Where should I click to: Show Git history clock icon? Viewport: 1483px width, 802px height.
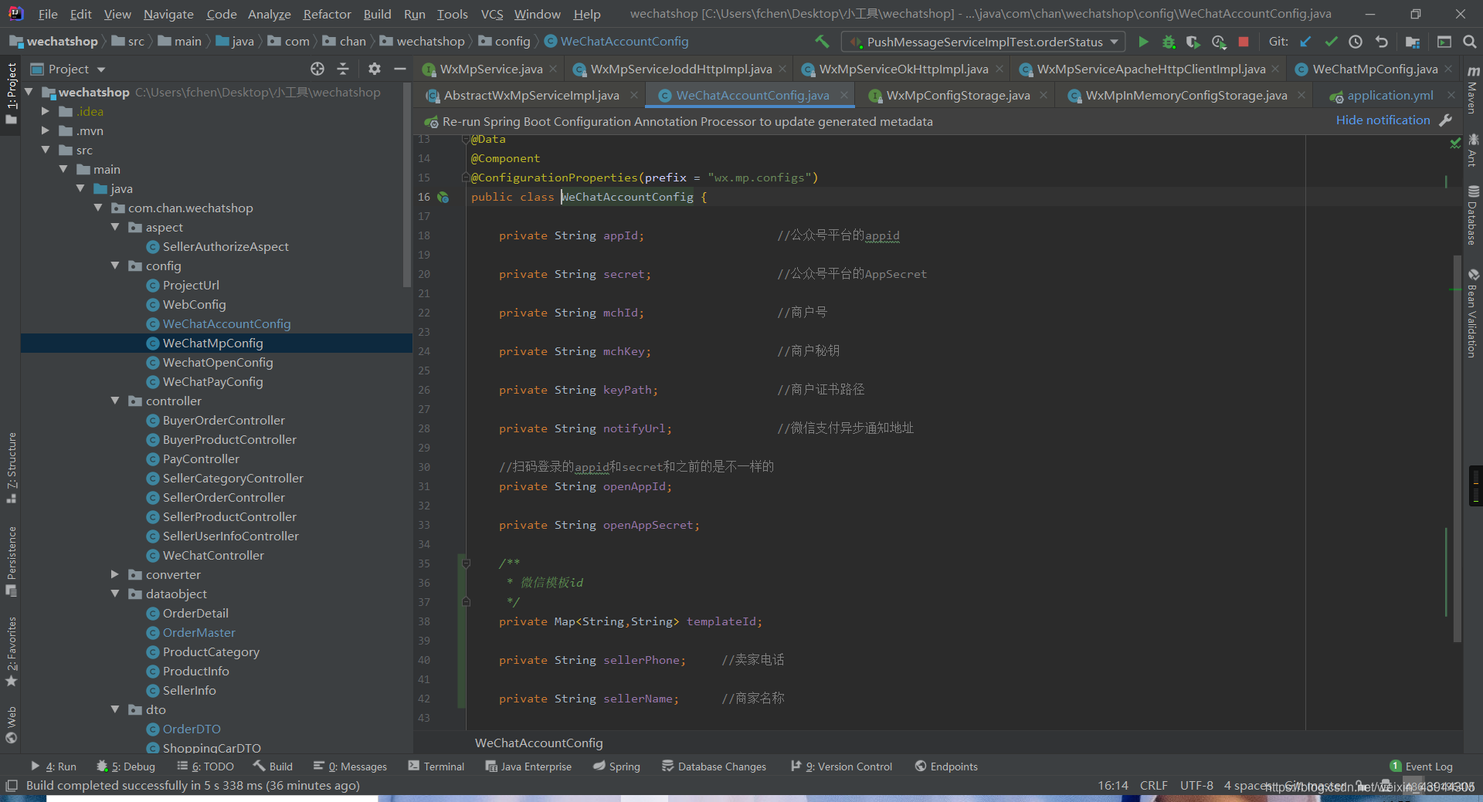coord(1356,42)
